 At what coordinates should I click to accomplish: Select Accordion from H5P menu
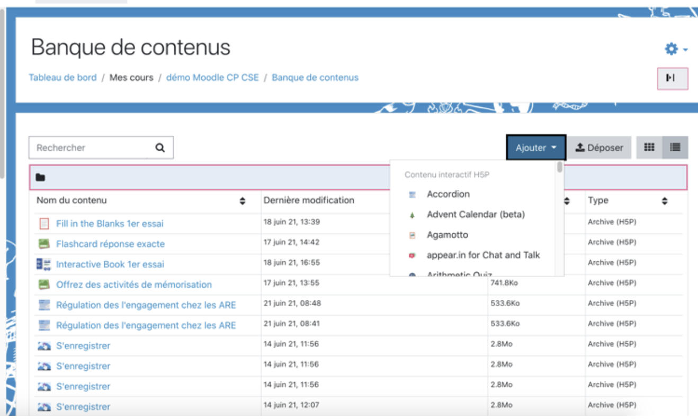click(448, 194)
